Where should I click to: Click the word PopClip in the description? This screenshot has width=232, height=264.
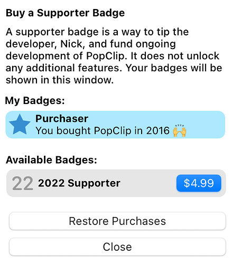coord(105,56)
